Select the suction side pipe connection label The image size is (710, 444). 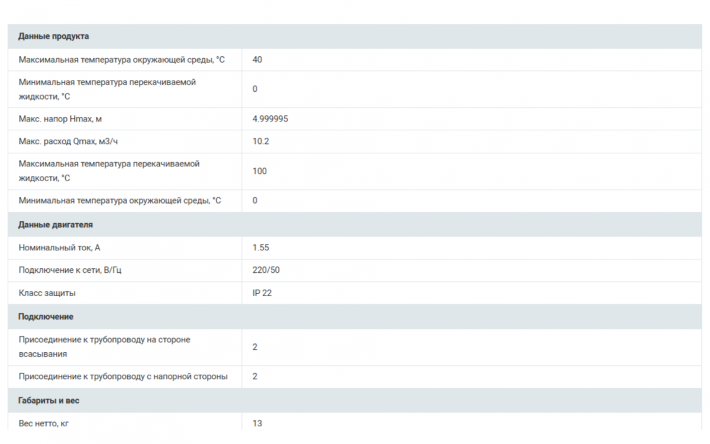pyautogui.click(x=104, y=347)
